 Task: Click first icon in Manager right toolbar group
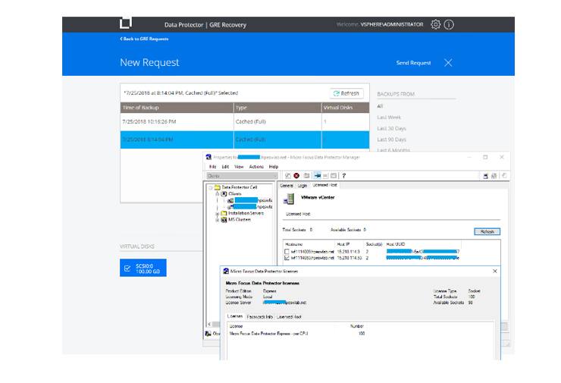point(486,176)
